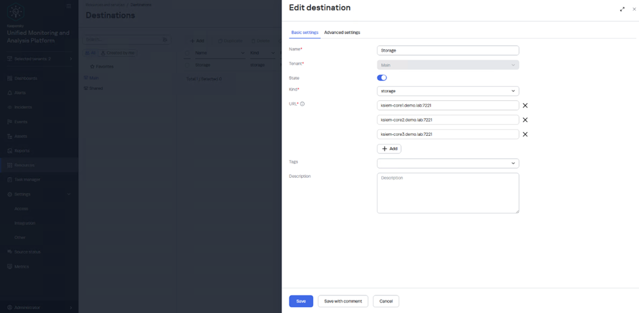
Task: Open the Tags dropdown
Action: (x=447, y=163)
